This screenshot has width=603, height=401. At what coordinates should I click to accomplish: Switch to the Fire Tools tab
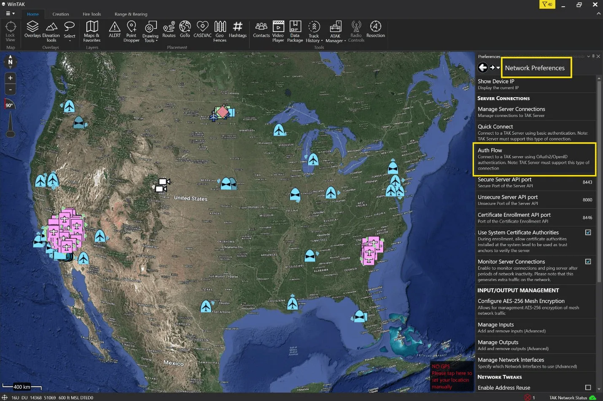[92, 14]
